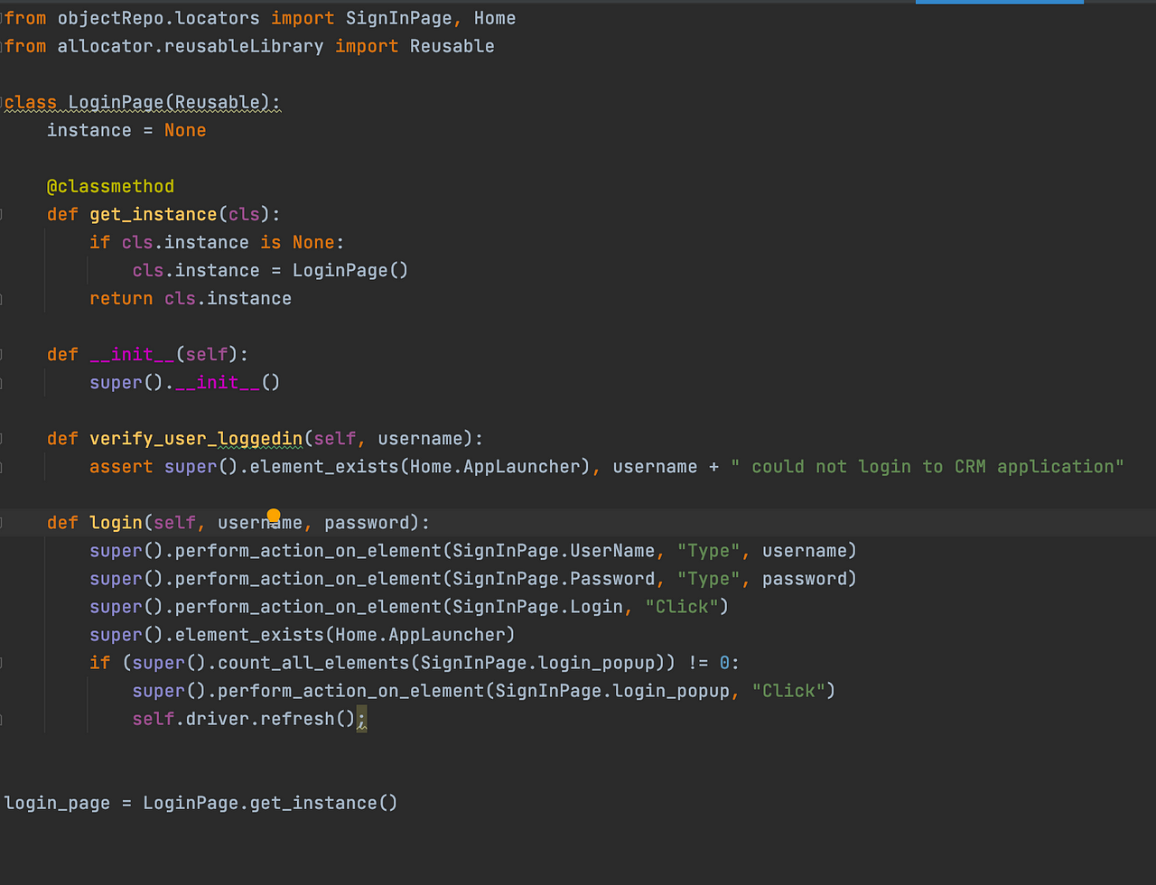Click 'if cls.instance is None:' line

pos(217,242)
